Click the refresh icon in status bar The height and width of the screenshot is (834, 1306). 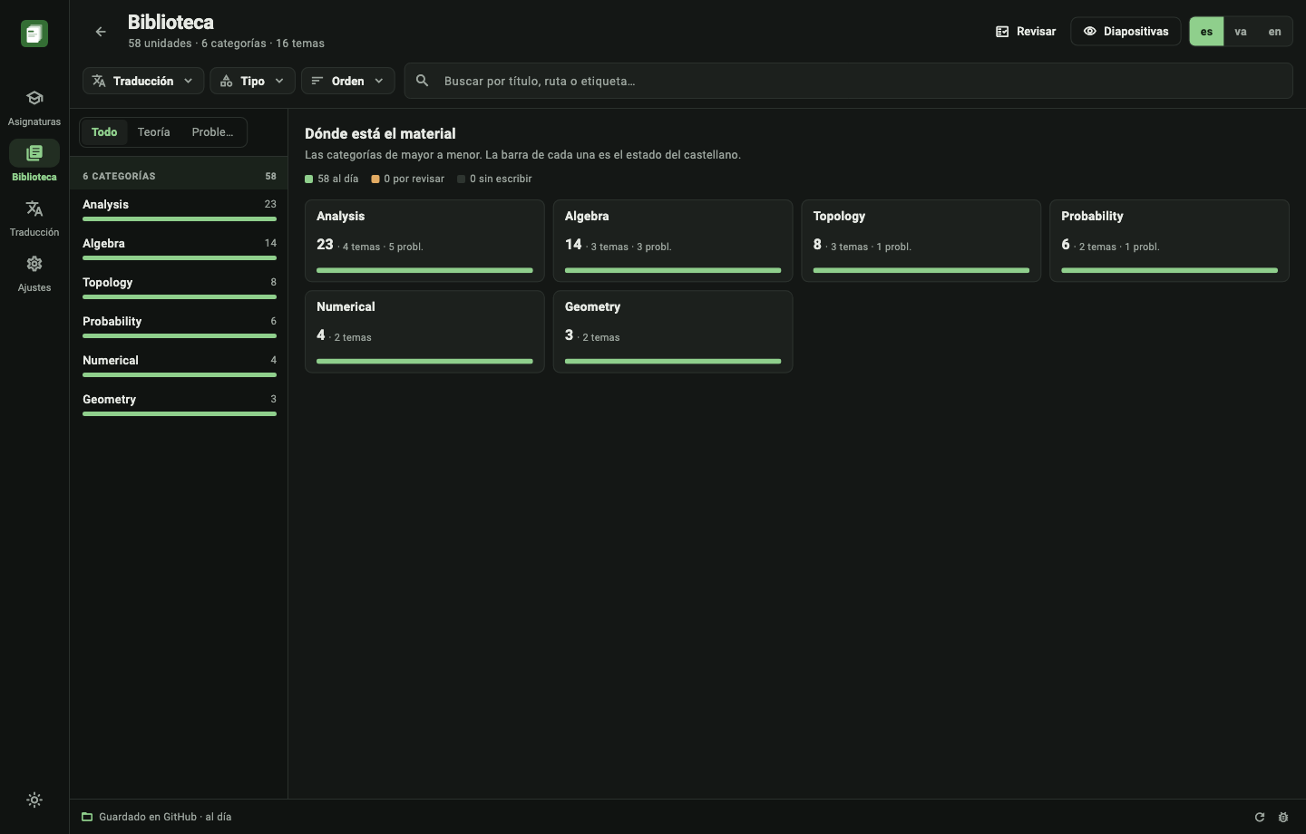(1260, 817)
